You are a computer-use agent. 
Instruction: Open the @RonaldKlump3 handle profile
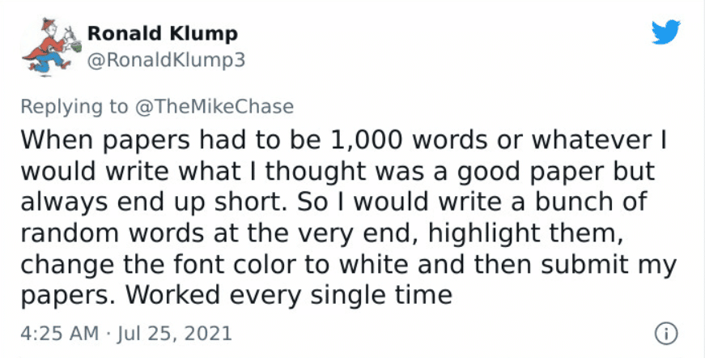166,60
